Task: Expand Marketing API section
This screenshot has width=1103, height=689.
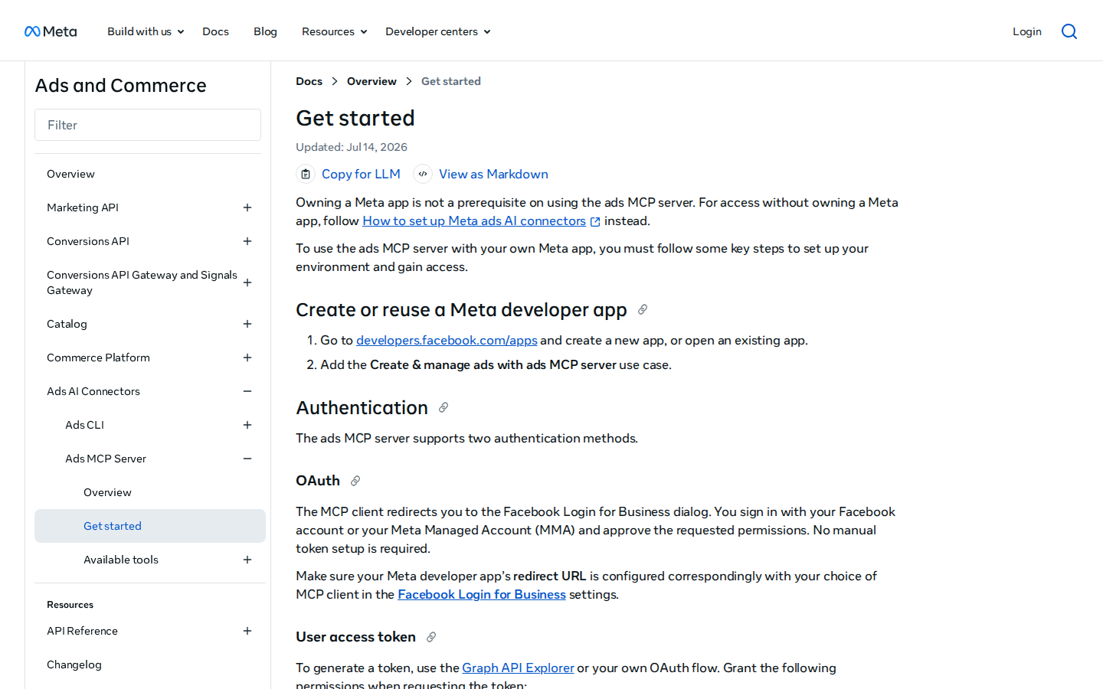Action: (247, 207)
